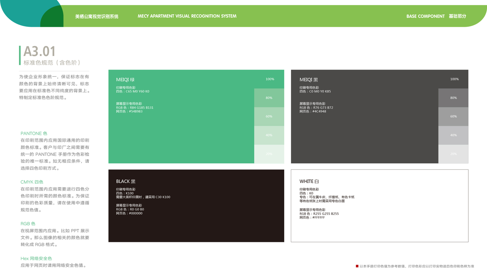Click the hex code #FFFFFF
The image size is (487, 274).
point(319,218)
